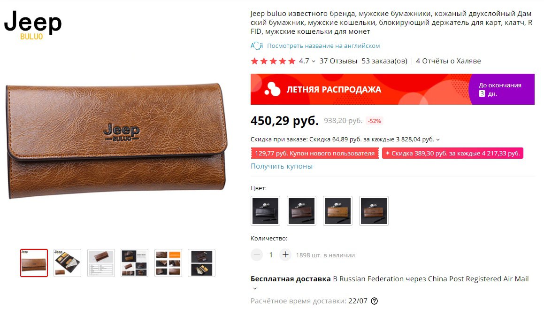The width and height of the screenshot is (544, 309).
Task: Click 'Посмотреть название на английском' link
Action: pyautogui.click(x=323, y=46)
